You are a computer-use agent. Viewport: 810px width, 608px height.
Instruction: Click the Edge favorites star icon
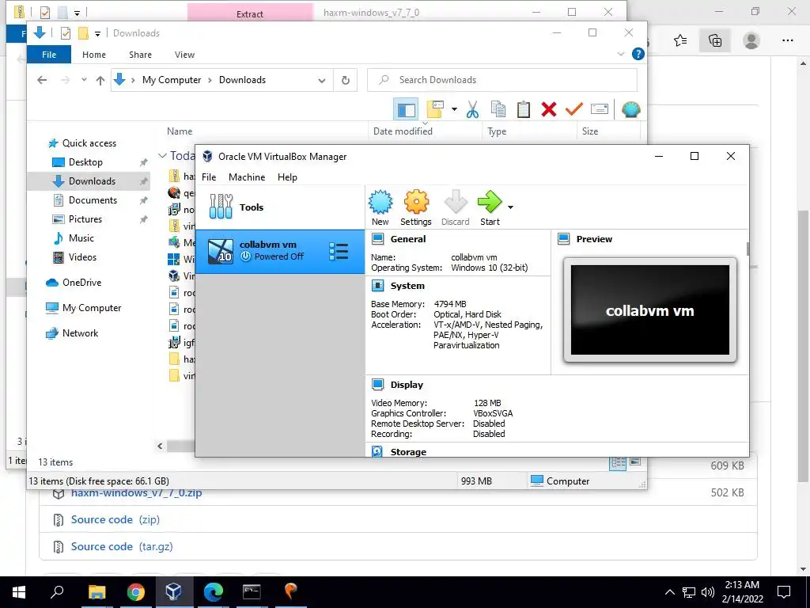[680, 40]
